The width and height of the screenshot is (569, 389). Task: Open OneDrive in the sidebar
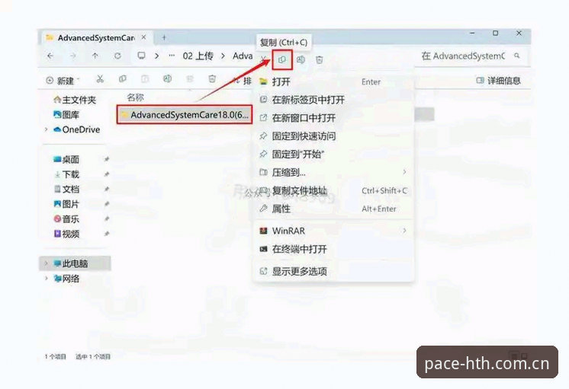tap(76, 129)
